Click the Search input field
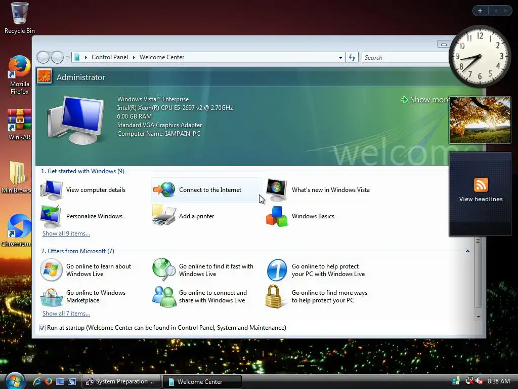Viewport: 518px width, 389px height. pos(405,58)
